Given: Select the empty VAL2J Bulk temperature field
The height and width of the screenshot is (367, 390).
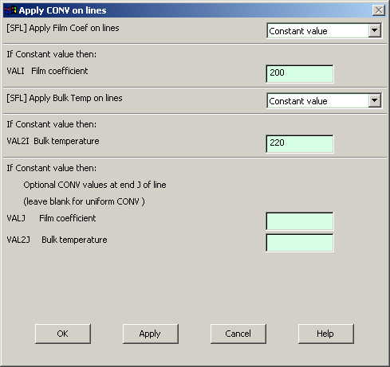Looking at the screenshot, I should pyautogui.click(x=300, y=242).
